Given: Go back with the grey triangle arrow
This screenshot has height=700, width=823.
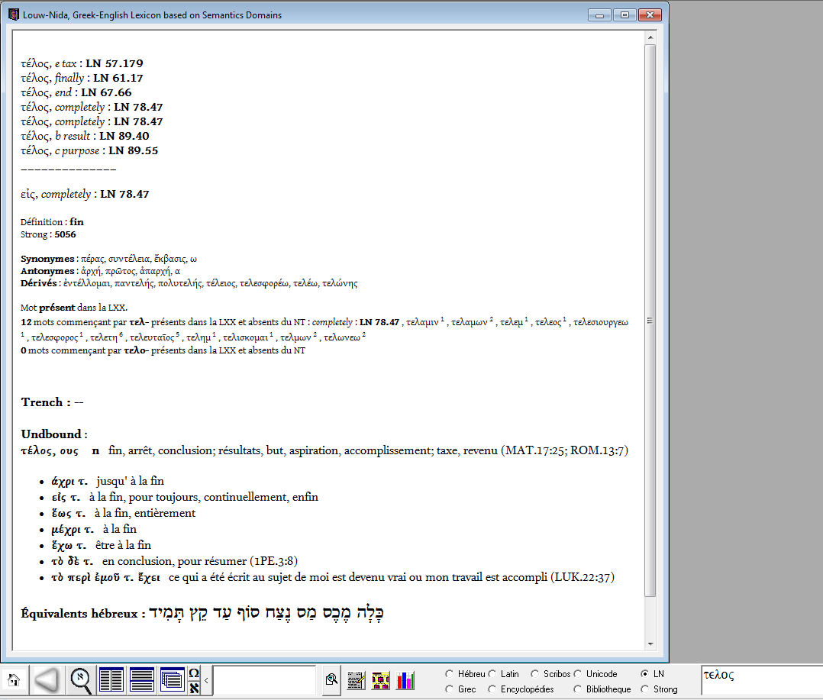Looking at the screenshot, I should coord(47,681).
